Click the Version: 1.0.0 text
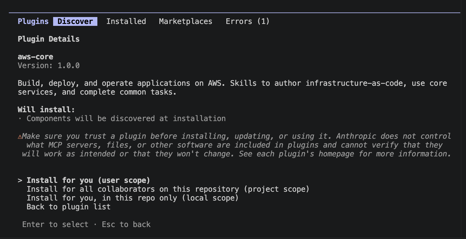This screenshot has height=239, width=466. coord(49,66)
